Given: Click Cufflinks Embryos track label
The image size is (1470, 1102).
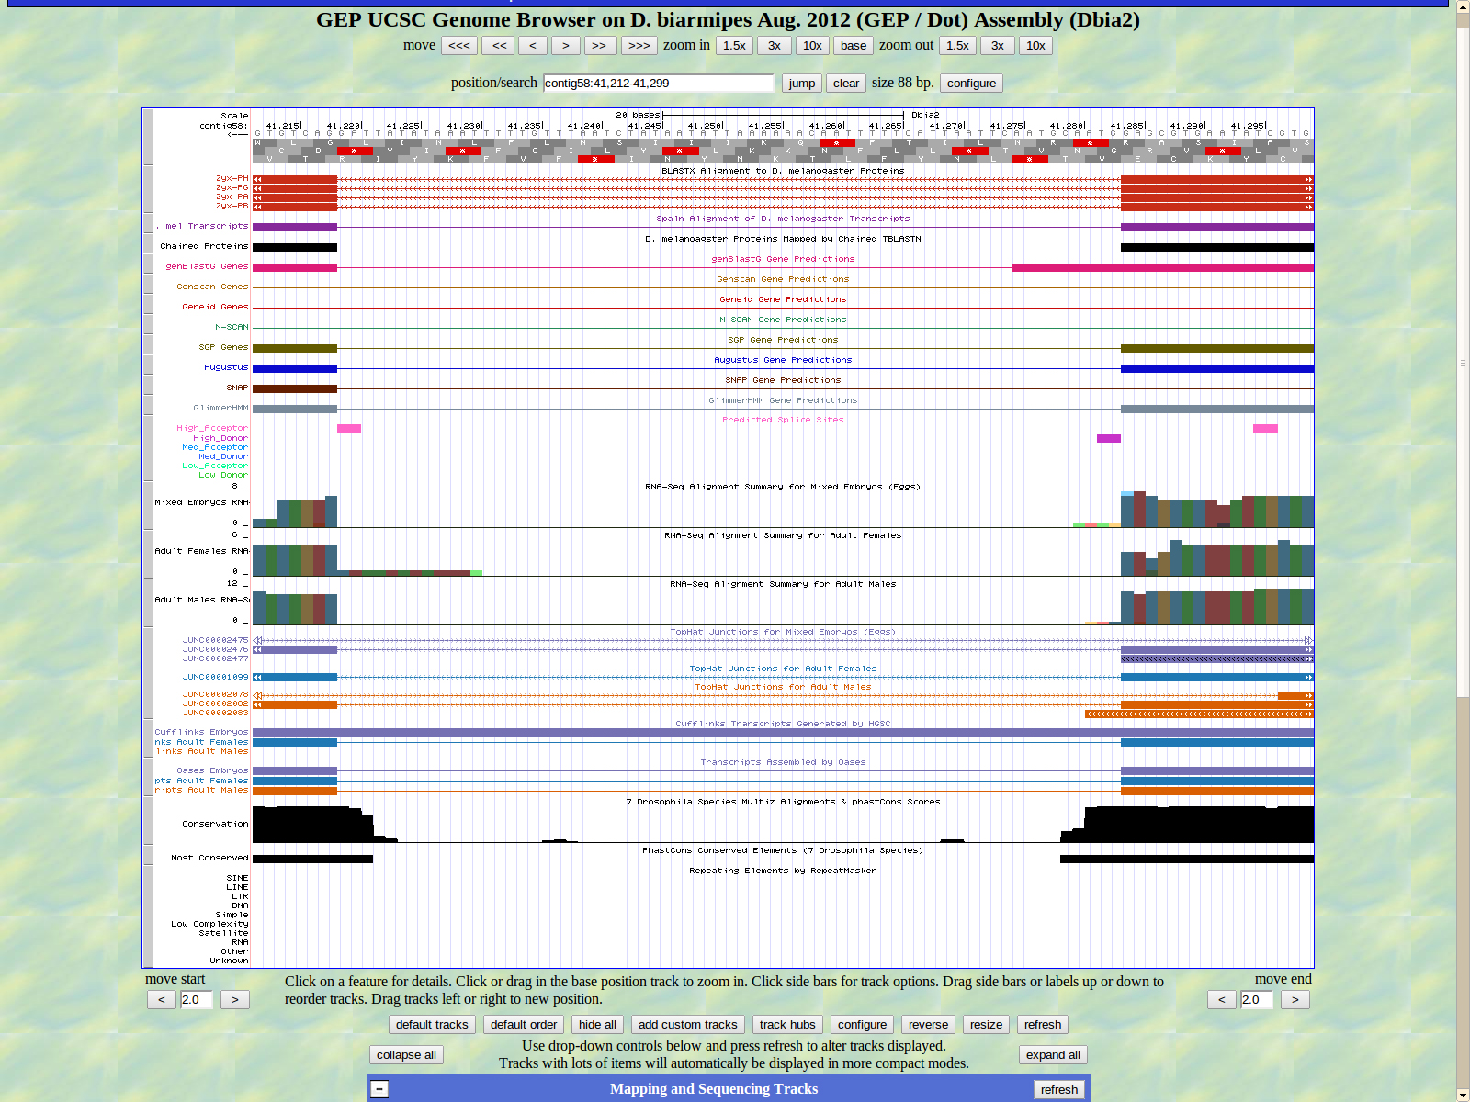Looking at the screenshot, I should [x=201, y=732].
